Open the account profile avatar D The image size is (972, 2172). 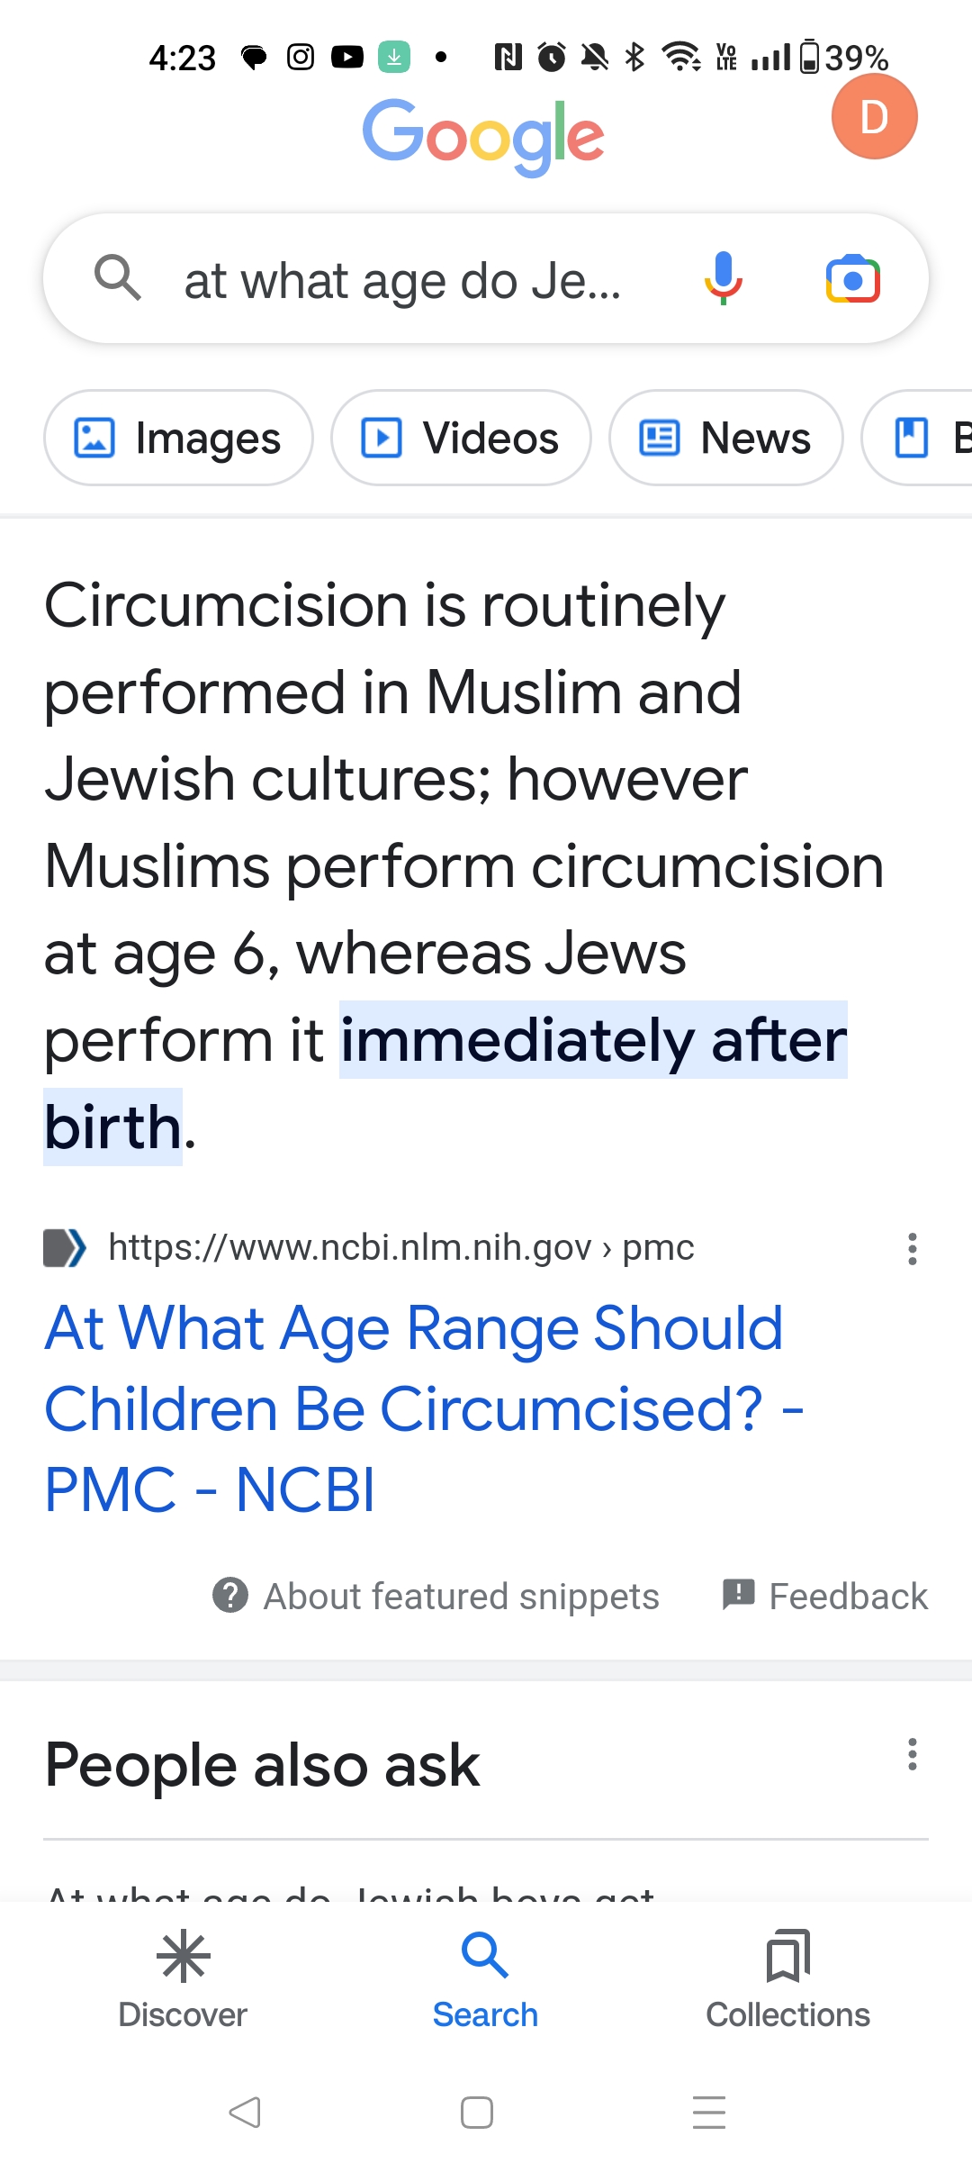pyautogui.click(x=874, y=117)
